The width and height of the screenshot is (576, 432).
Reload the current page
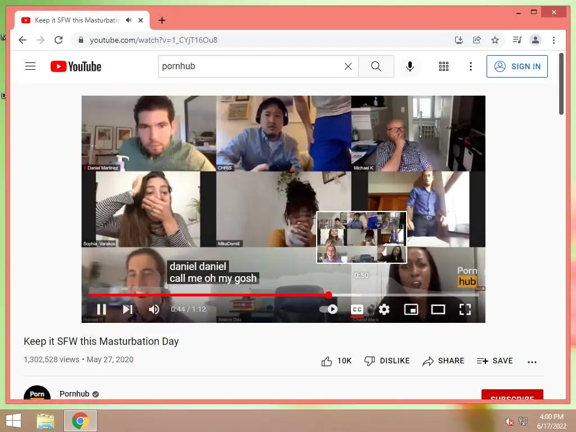(x=58, y=40)
